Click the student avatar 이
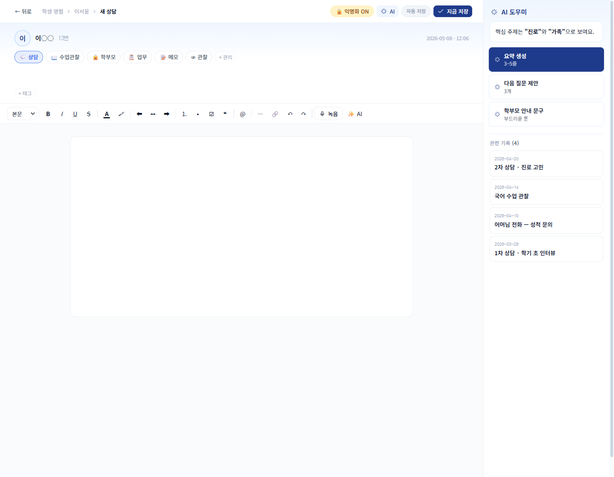 23,38
